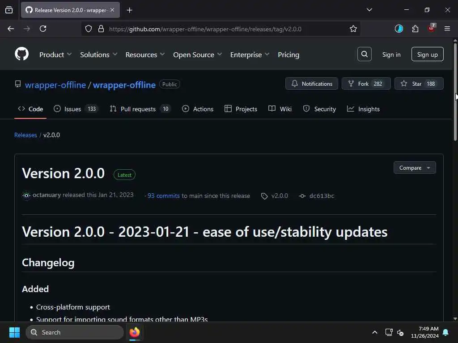Open the Pricing page

[288, 54]
